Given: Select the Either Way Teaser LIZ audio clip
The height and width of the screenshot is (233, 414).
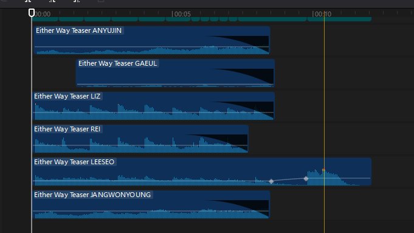Looking at the screenshot, I should (154, 106).
